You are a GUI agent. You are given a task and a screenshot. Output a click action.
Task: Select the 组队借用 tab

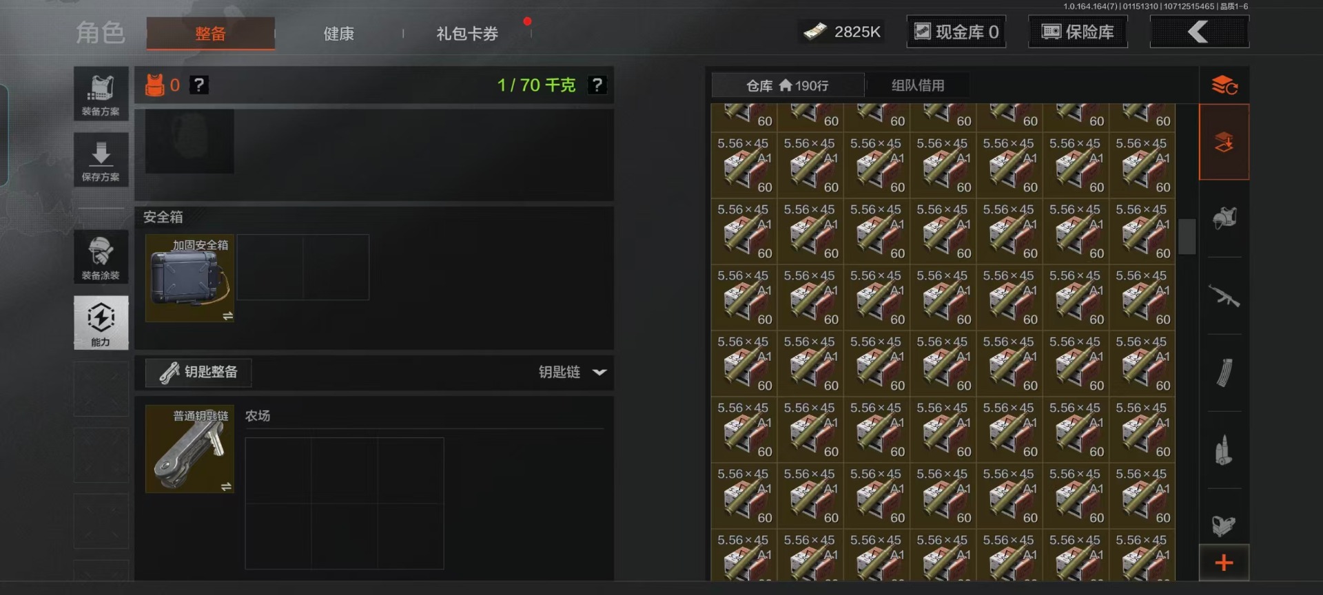(917, 85)
